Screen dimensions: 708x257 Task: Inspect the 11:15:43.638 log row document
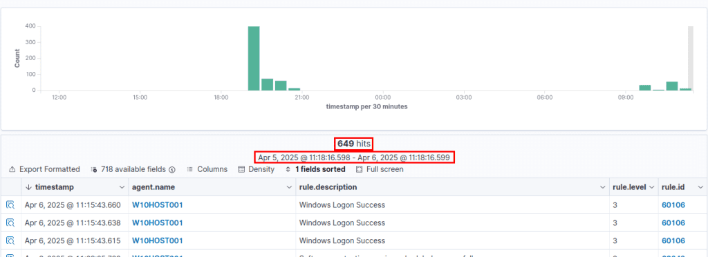point(10,222)
